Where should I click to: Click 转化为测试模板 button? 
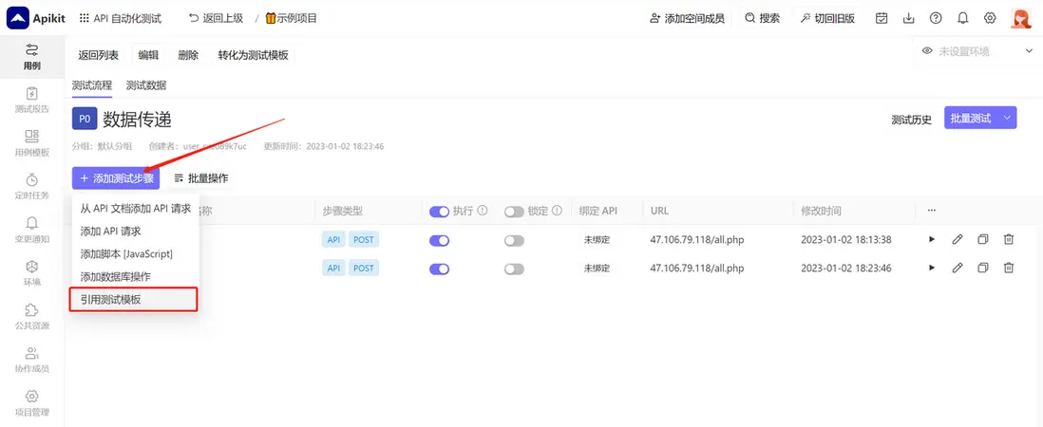pyautogui.click(x=254, y=55)
